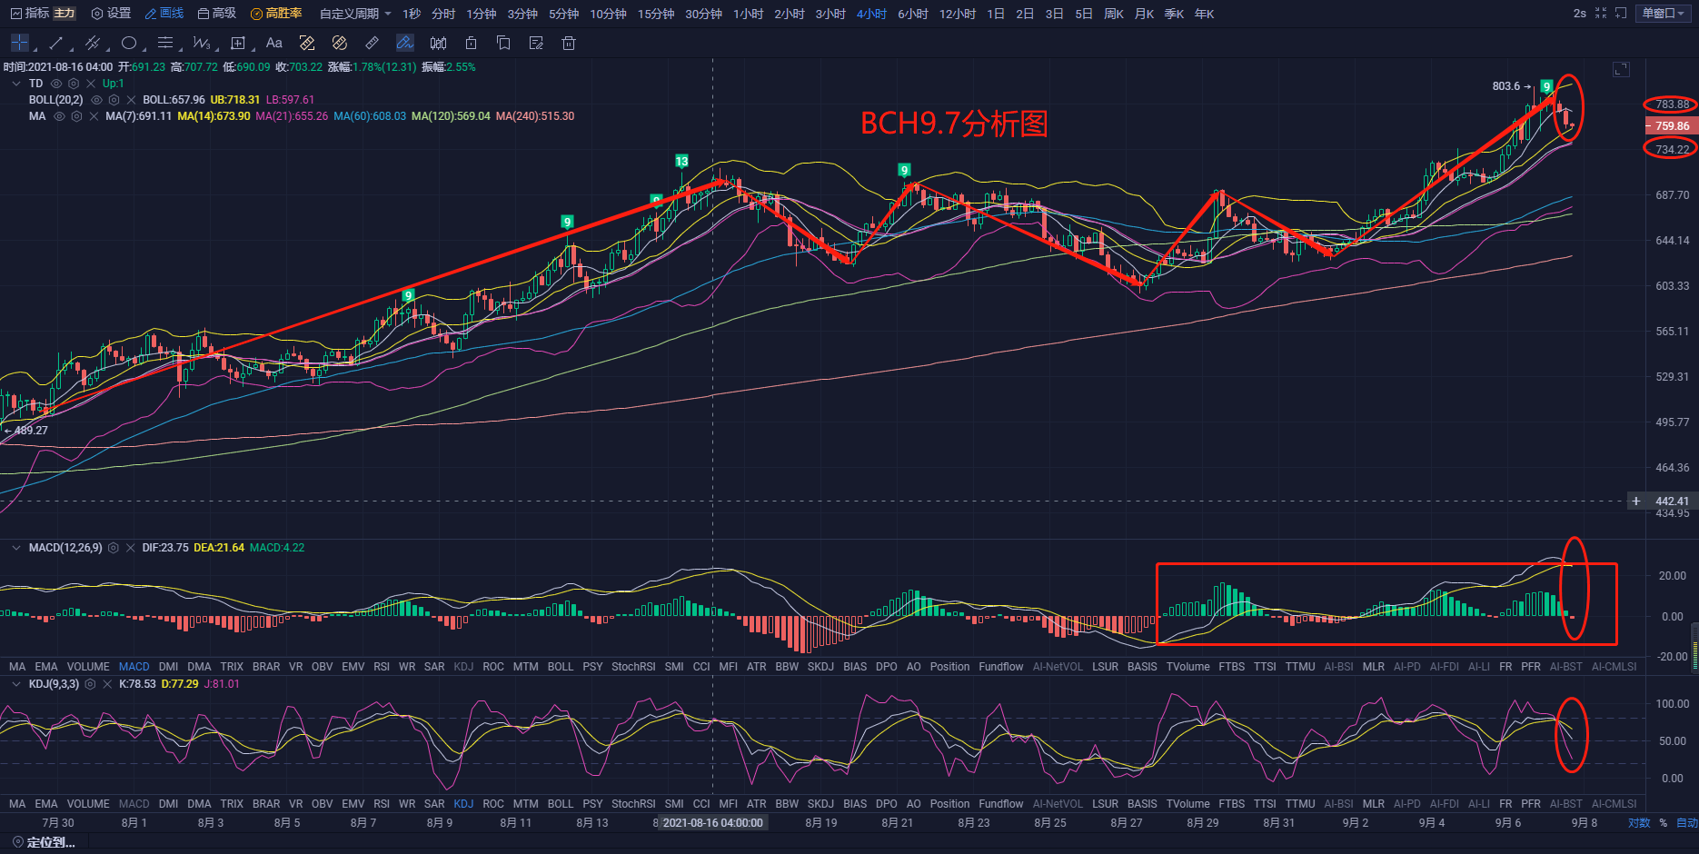Select the Elliott wave W3 tool
Screen dimensions: 1699x854
201,43
